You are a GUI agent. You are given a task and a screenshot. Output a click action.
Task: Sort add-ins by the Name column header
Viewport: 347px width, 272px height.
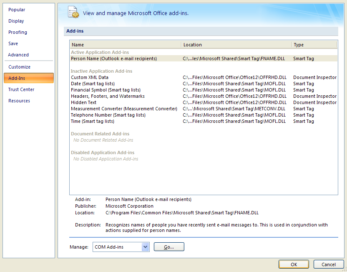coord(126,45)
